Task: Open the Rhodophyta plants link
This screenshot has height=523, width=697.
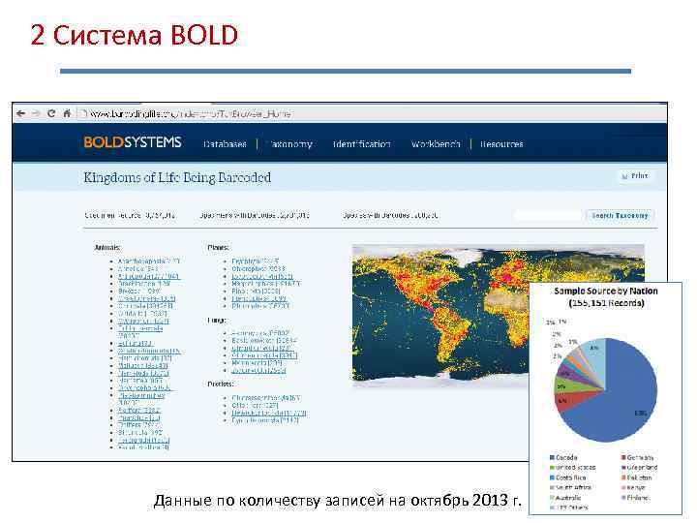Action: (260, 306)
